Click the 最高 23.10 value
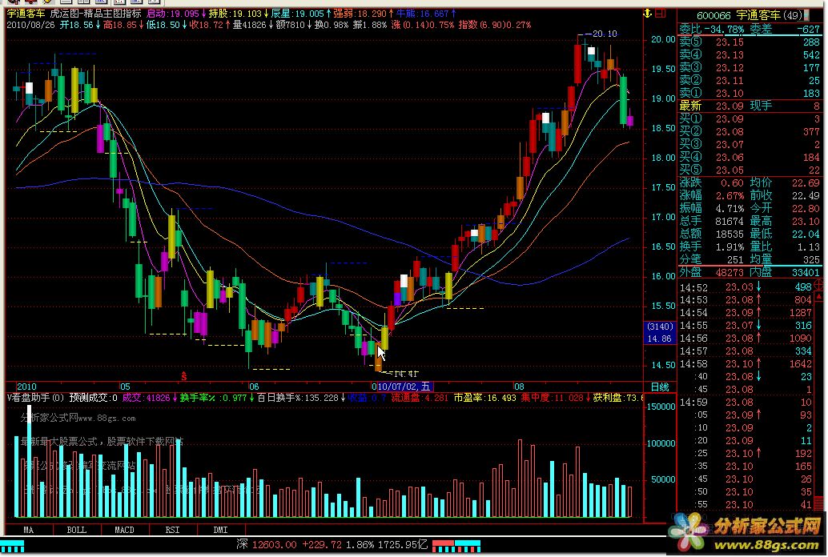This screenshot has height=557, width=828. (x=786, y=221)
